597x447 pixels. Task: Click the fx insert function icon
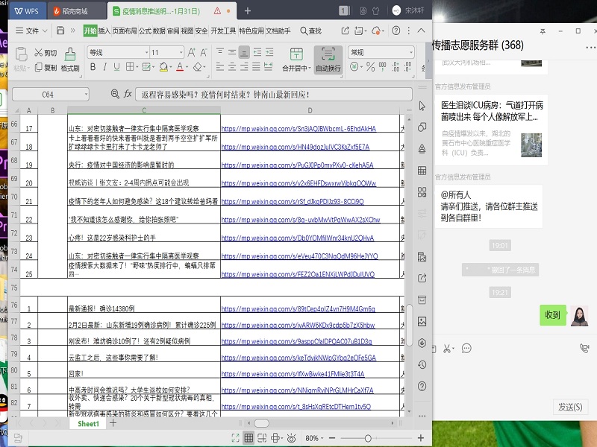coord(128,95)
